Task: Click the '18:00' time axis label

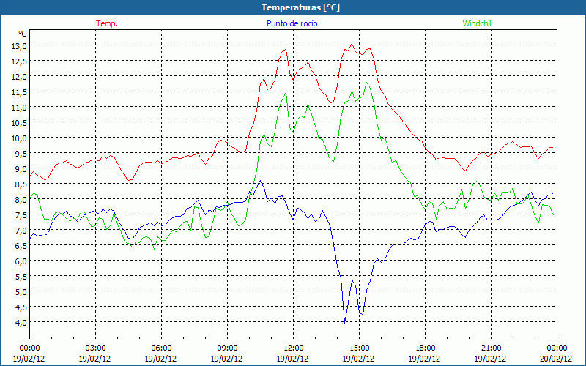Action: [x=426, y=348]
